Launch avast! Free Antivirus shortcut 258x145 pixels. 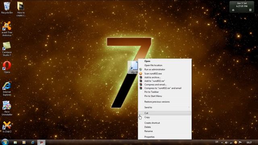point(7,29)
